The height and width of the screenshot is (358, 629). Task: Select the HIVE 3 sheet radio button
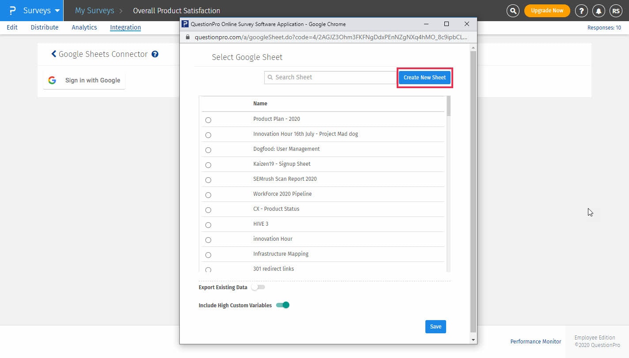(x=208, y=225)
